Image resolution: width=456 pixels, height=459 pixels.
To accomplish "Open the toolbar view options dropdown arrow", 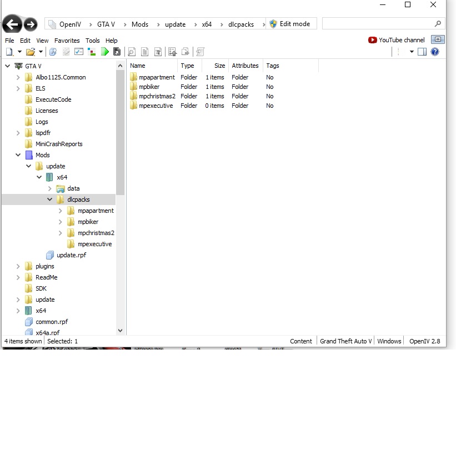I will click(412, 52).
